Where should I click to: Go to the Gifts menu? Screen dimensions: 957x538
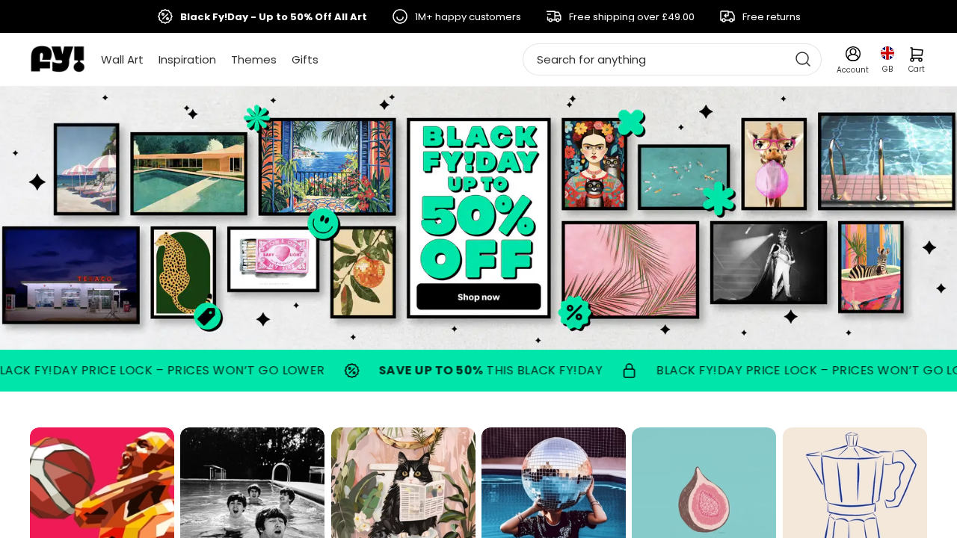[305, 60]
